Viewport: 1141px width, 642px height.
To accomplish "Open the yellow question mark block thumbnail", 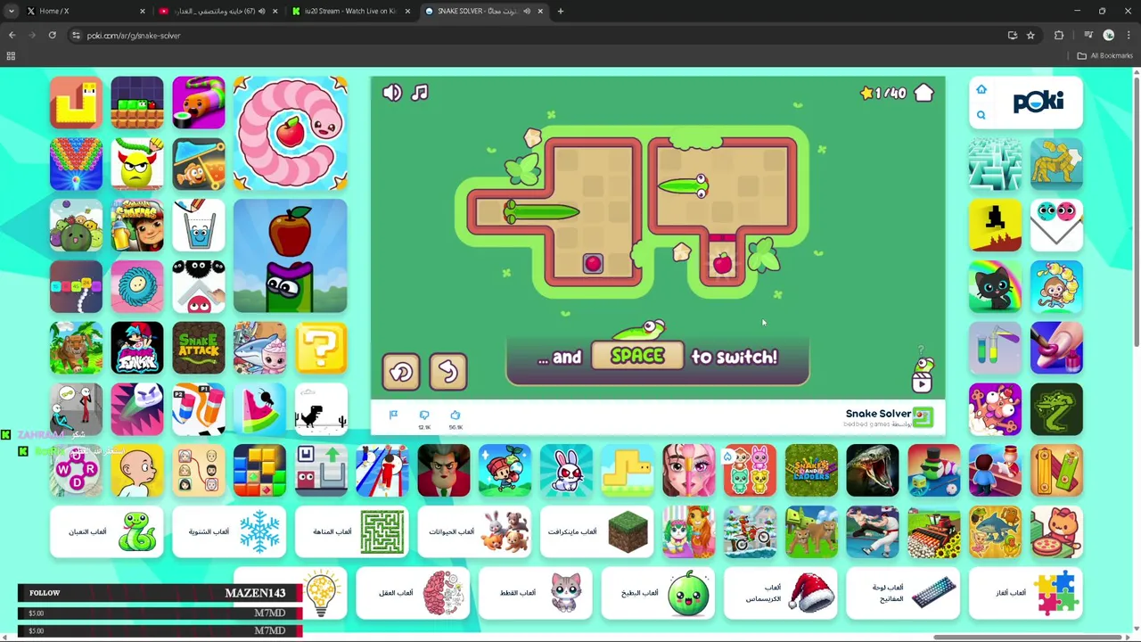I will tap(321, 348).
